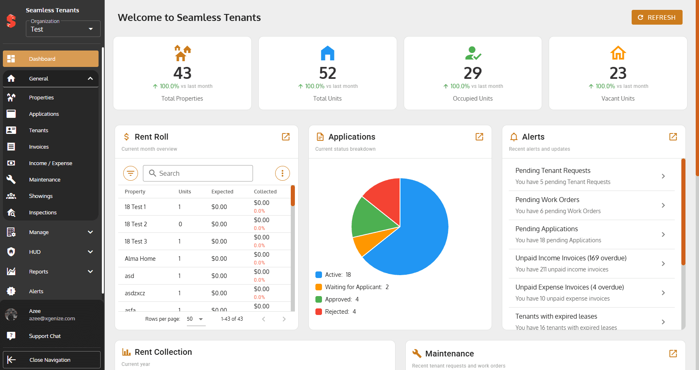Click the Rent Roll search field
The height and width of the screenshot is (370, 699).
[x=198, y=173]
